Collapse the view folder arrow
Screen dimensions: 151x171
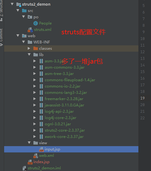click(29, 143)
